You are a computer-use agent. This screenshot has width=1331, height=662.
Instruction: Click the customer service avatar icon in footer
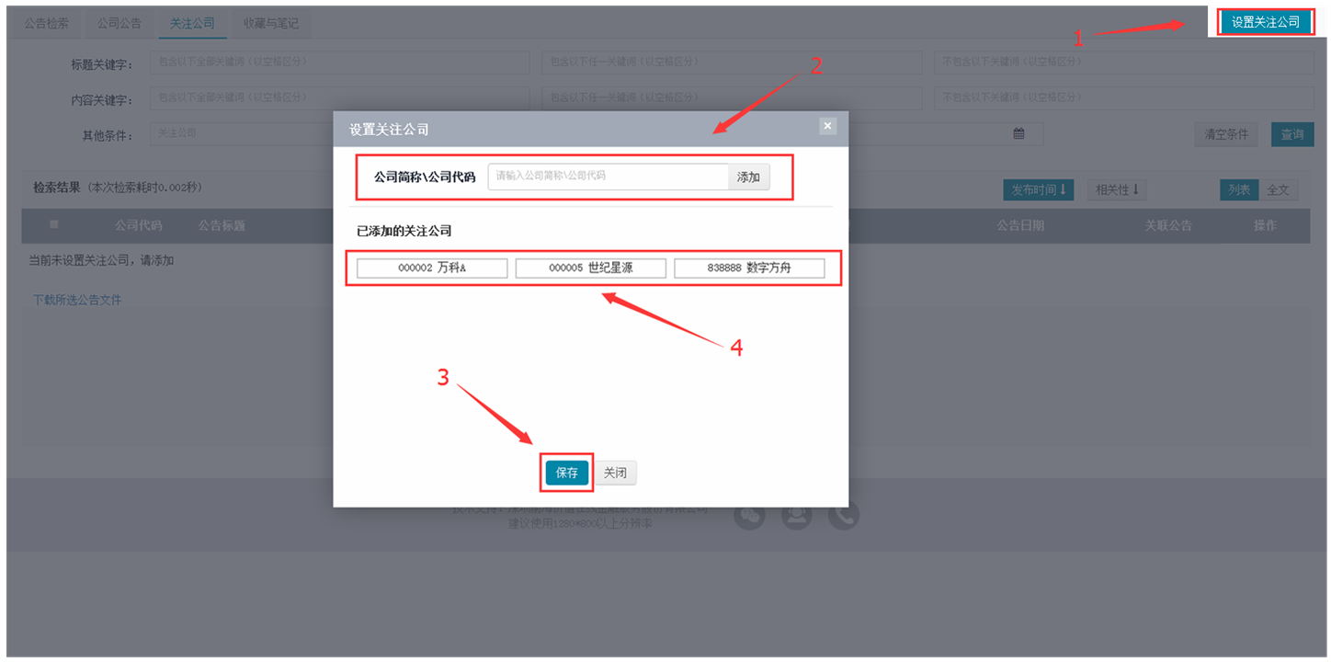click(x=797, y=516)
